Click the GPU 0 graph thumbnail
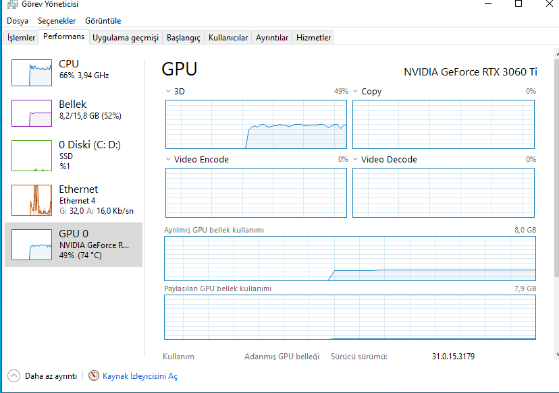Screen dimensions: 559x393 pyautogui.click(x=32, y=244)
